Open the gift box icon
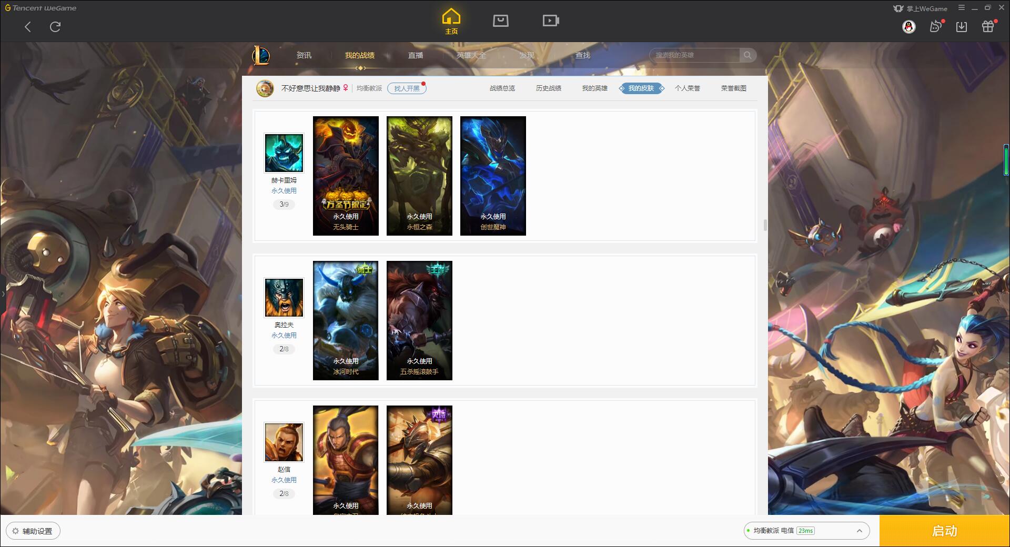1010x547 pixels. pyautogui.click(x=988, y=26)
